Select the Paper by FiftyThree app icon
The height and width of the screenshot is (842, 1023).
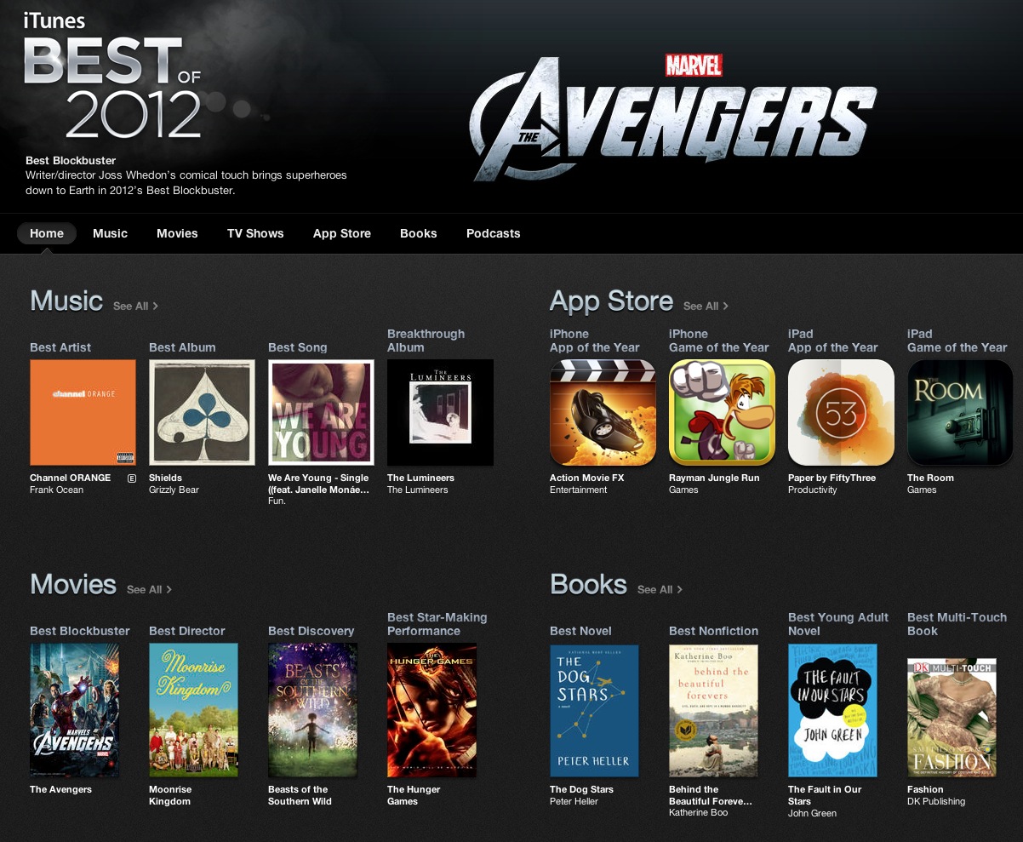pos(841,412)
